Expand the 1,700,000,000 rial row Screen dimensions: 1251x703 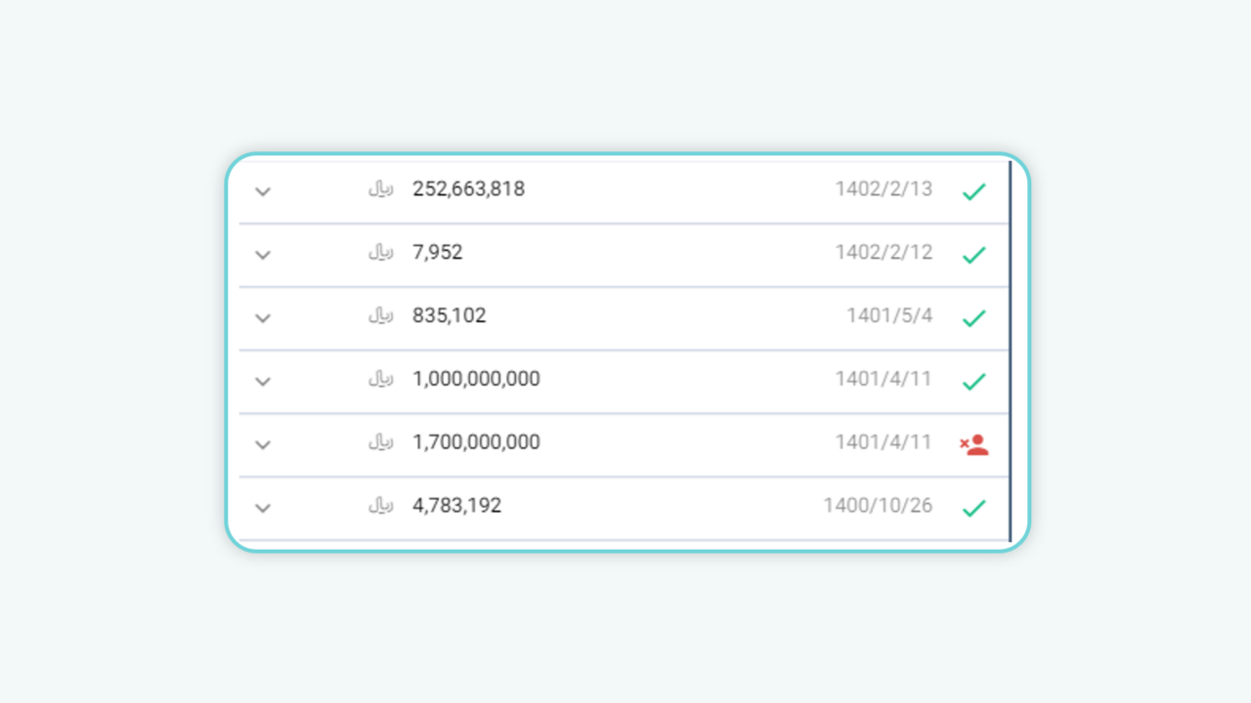click(263, 445)
